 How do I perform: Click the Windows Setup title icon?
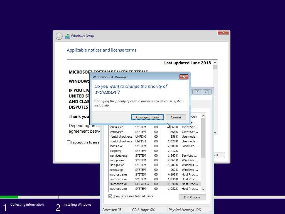(x=67, y=36)
